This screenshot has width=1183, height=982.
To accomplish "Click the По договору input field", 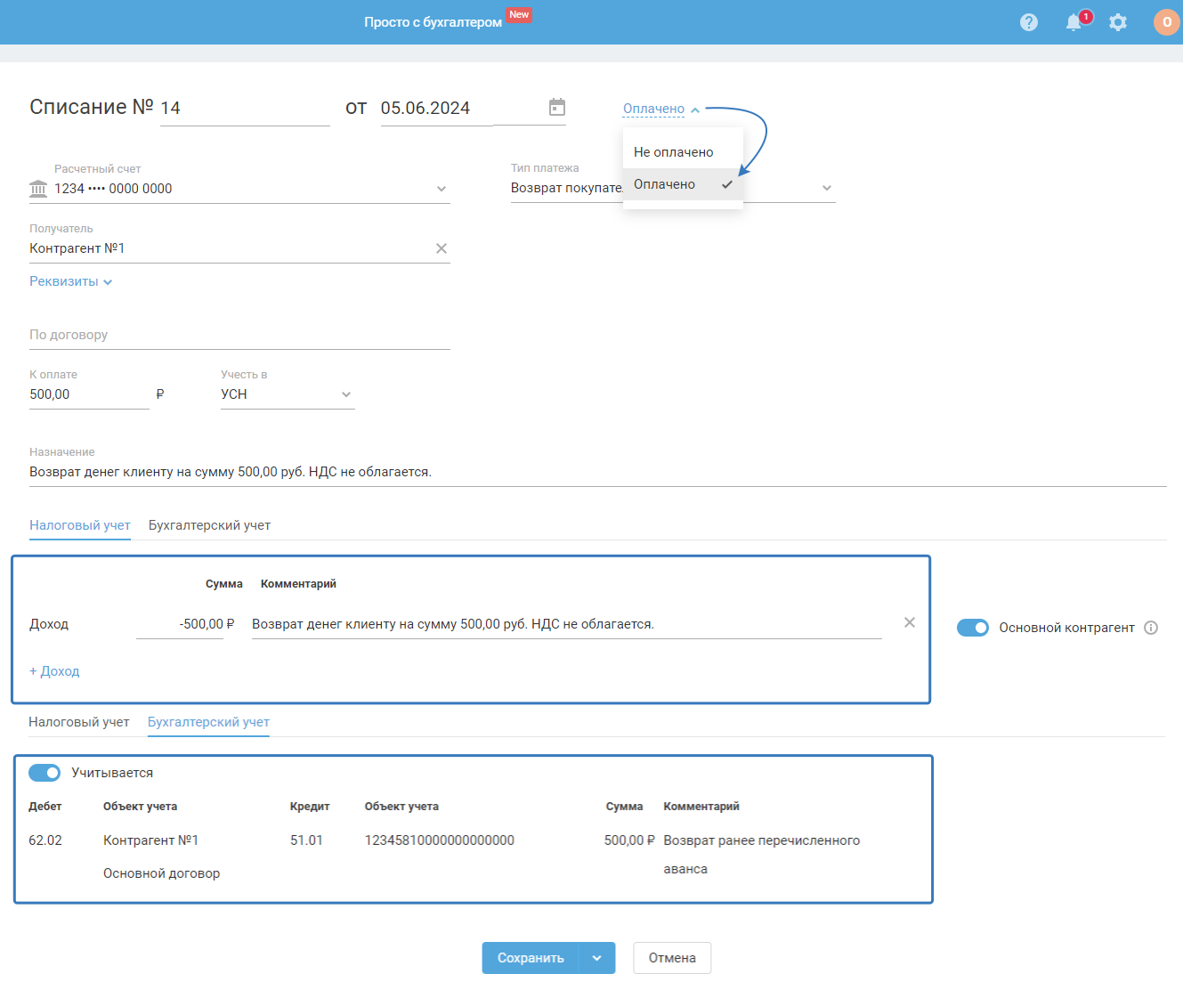I will pyautogui.click(x=239, y=336).
